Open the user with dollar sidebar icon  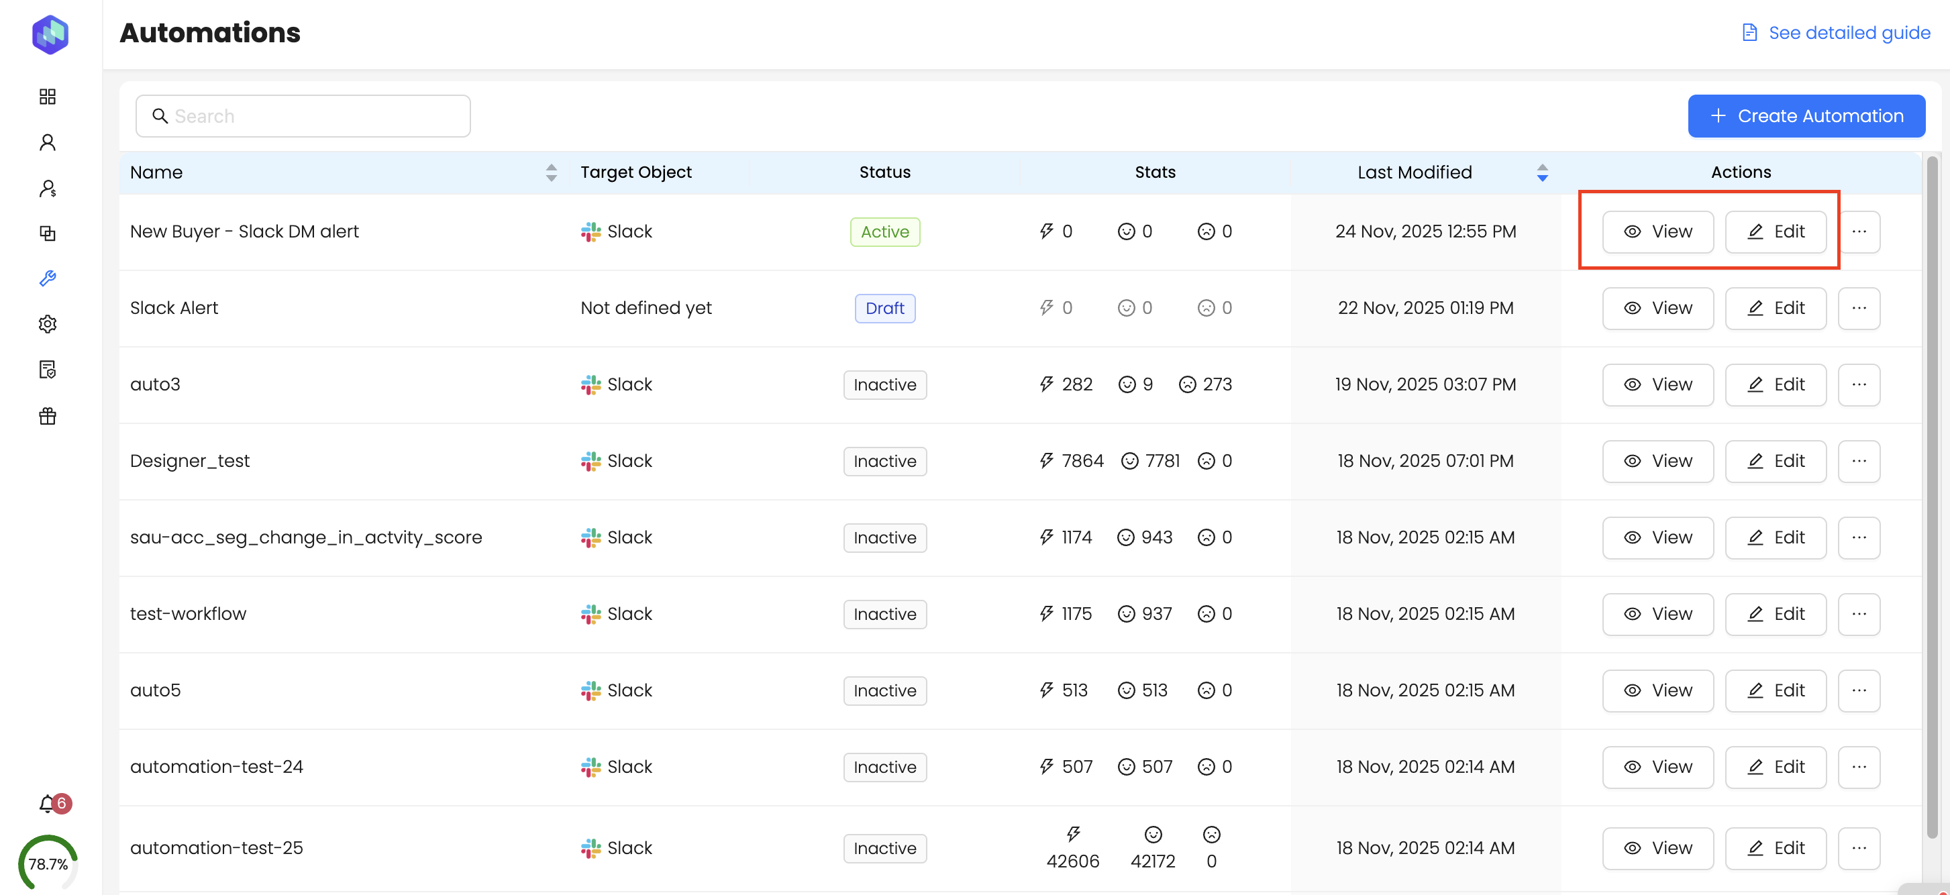click(x=48, y=189)
